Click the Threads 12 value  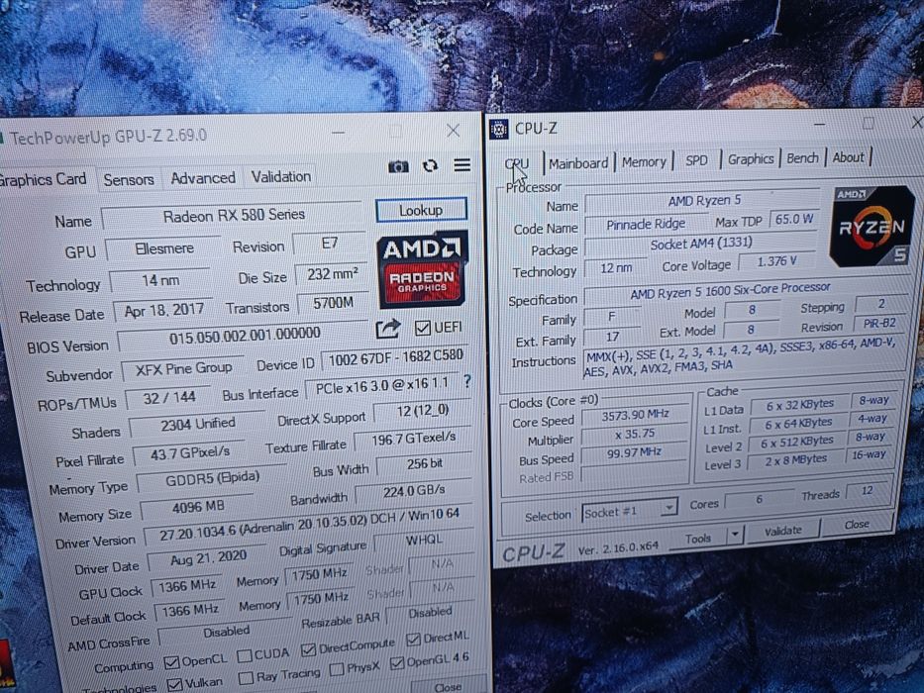click(x=868, y=491)
